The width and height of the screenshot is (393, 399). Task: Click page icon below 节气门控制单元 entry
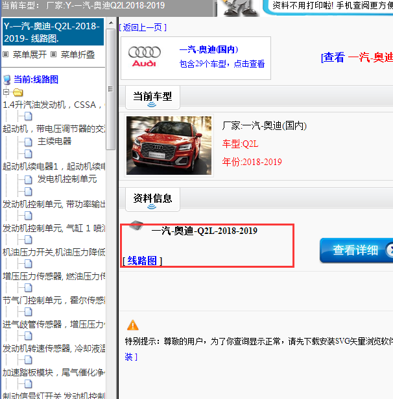pyautogui.click(x=28, y=312)
